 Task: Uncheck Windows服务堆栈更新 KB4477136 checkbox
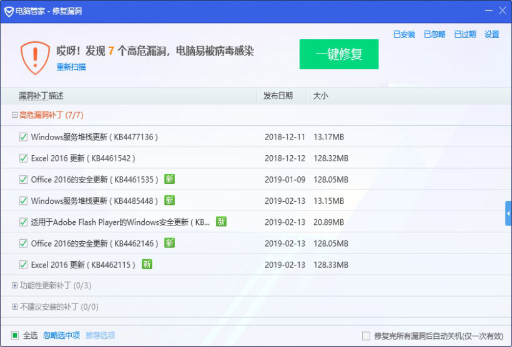(x=24, y=137)
